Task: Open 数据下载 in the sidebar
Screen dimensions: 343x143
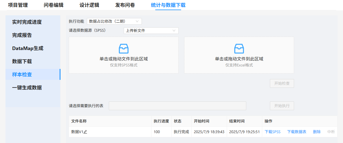Action: [x=33, y=62]
